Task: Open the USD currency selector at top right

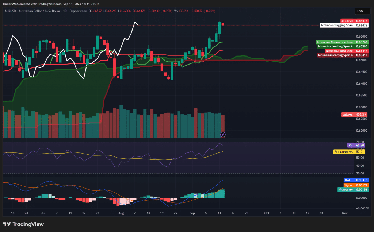Action: [x=362, y=11]
